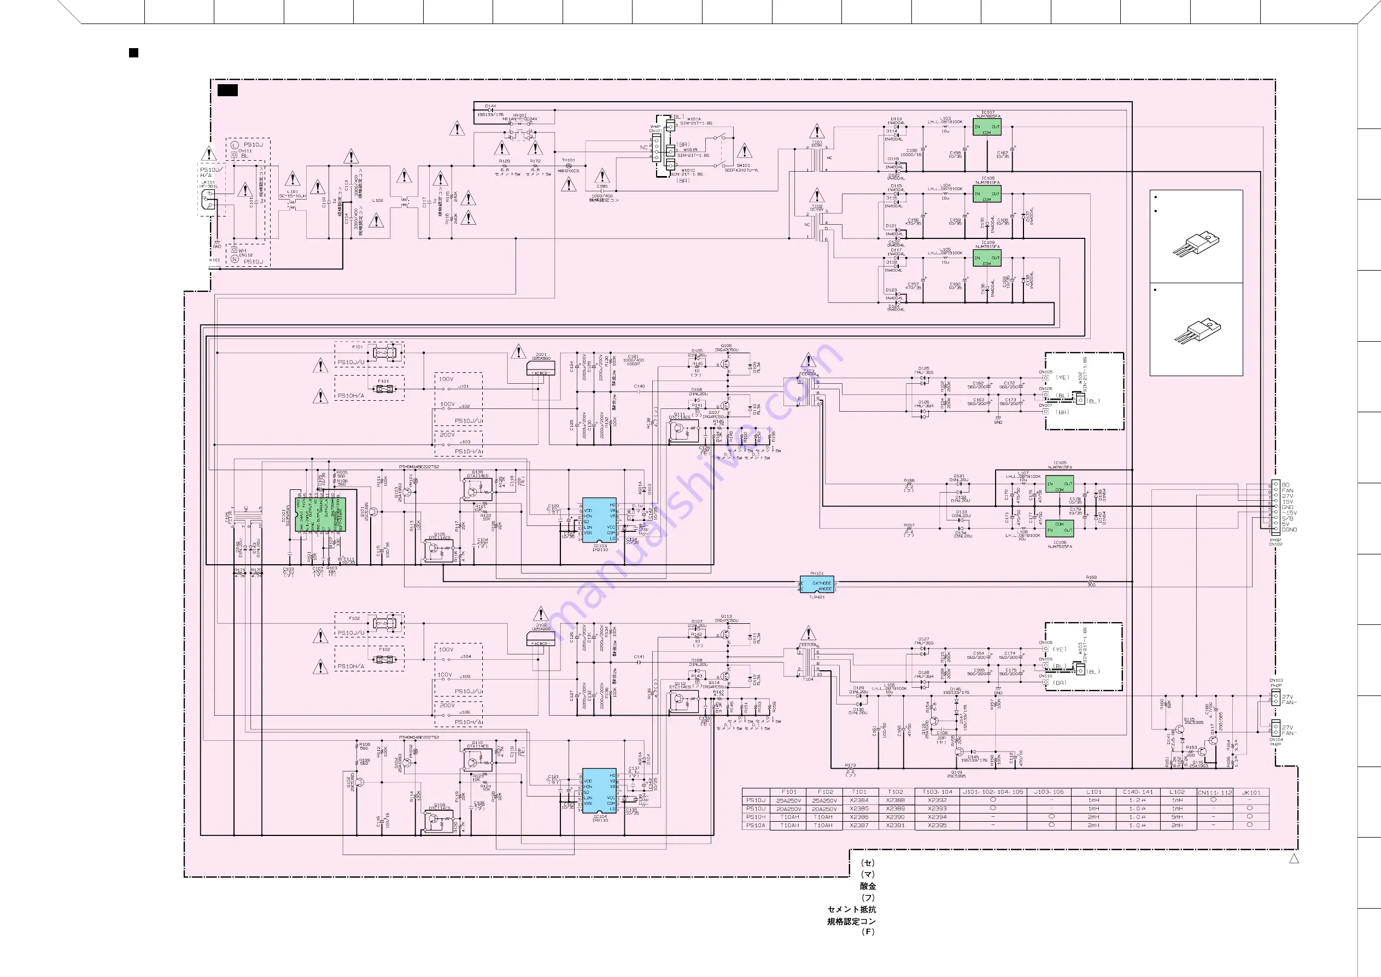Click the PS10J row header in table
The width and height of the screenshot is (1381, 977).
pyautogui.click(x=756, y=801)
